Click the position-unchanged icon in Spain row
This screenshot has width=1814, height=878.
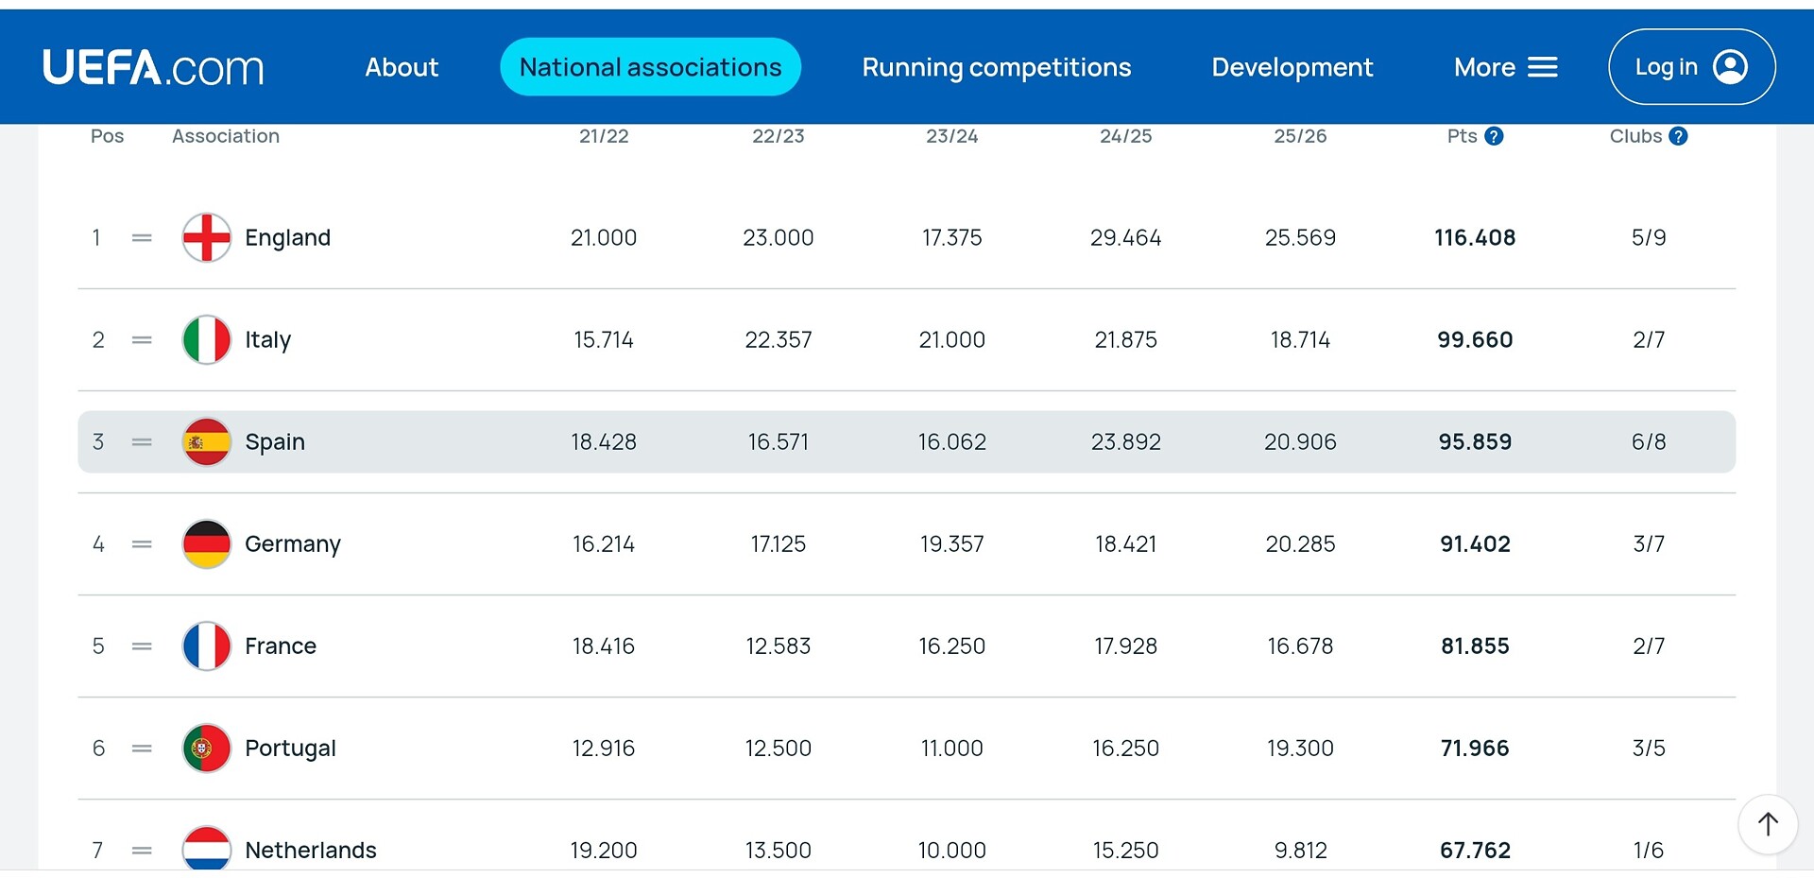(x=142, y=442)
